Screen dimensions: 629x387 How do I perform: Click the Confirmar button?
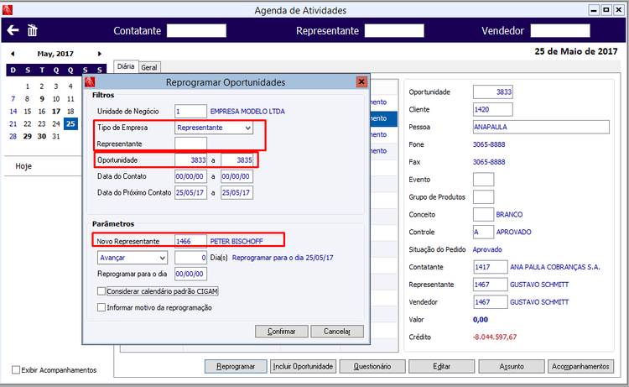point(282,332)
